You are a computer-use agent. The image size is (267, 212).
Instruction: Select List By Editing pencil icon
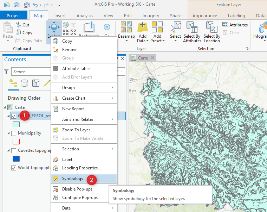point(47,83)
